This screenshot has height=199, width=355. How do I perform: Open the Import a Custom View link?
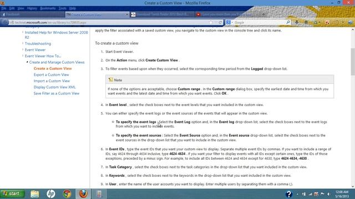52,81
